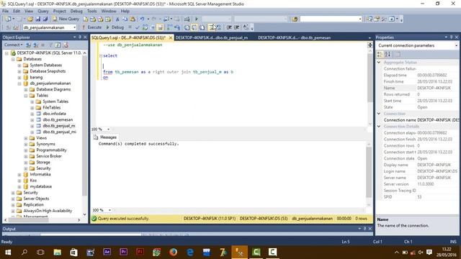Viewport: 461px width, 259px height.
Task: Click the Results to File icon
Action: pyautogui.click(x=202, y=27)
